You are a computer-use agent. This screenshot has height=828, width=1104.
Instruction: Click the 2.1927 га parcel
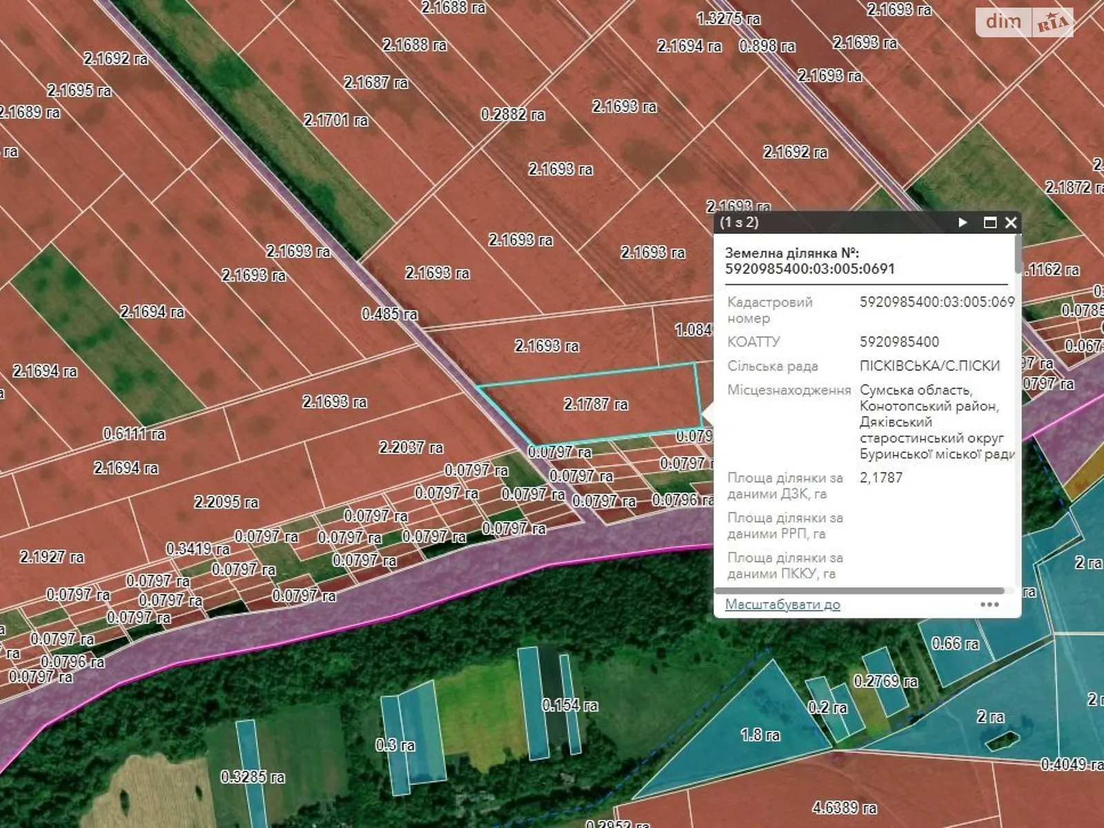pos(52,557)
